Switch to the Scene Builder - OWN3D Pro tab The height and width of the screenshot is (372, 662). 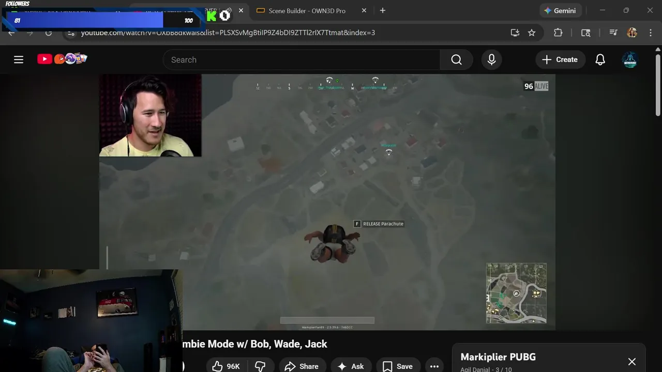[x=307, y=11]
